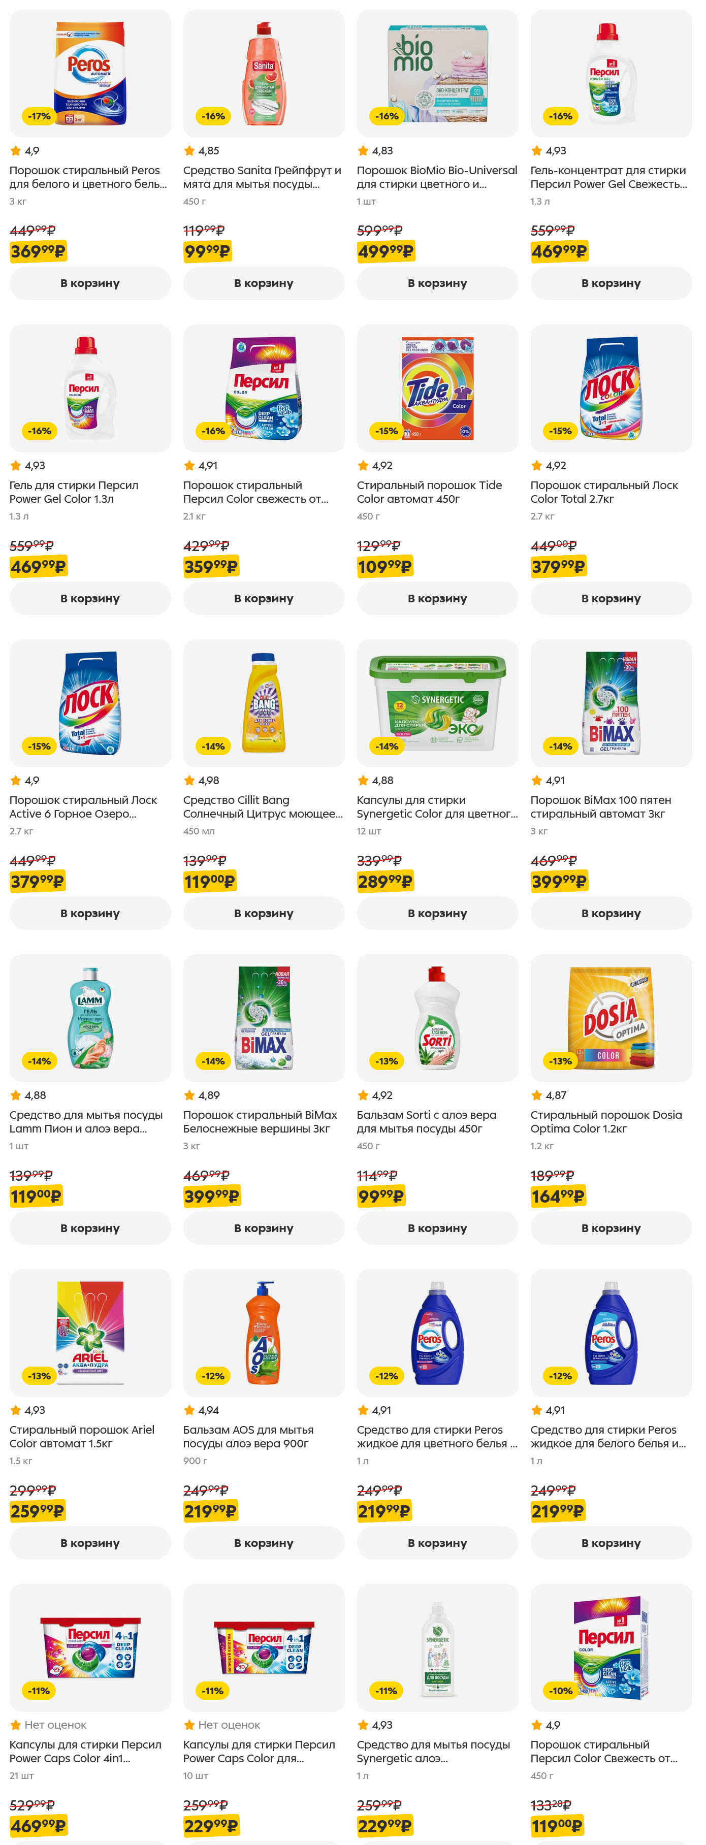Add Dosia Optima Color 1.2кг to cart
Image resolution: width=706 pixels, height=1845 pixels.
pyautogui.click(x=611, y=1227)
